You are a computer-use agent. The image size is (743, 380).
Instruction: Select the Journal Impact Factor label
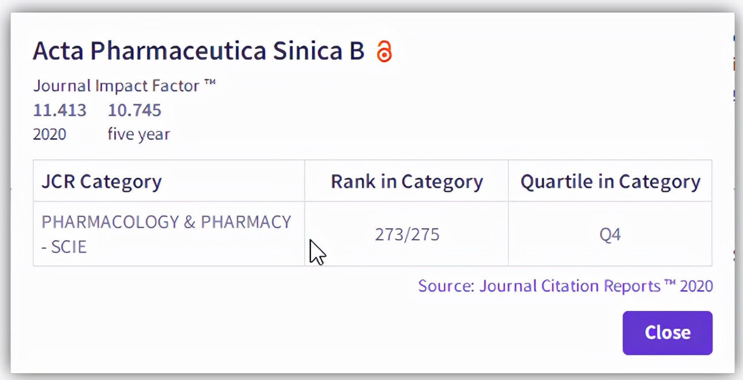[116, 86]
